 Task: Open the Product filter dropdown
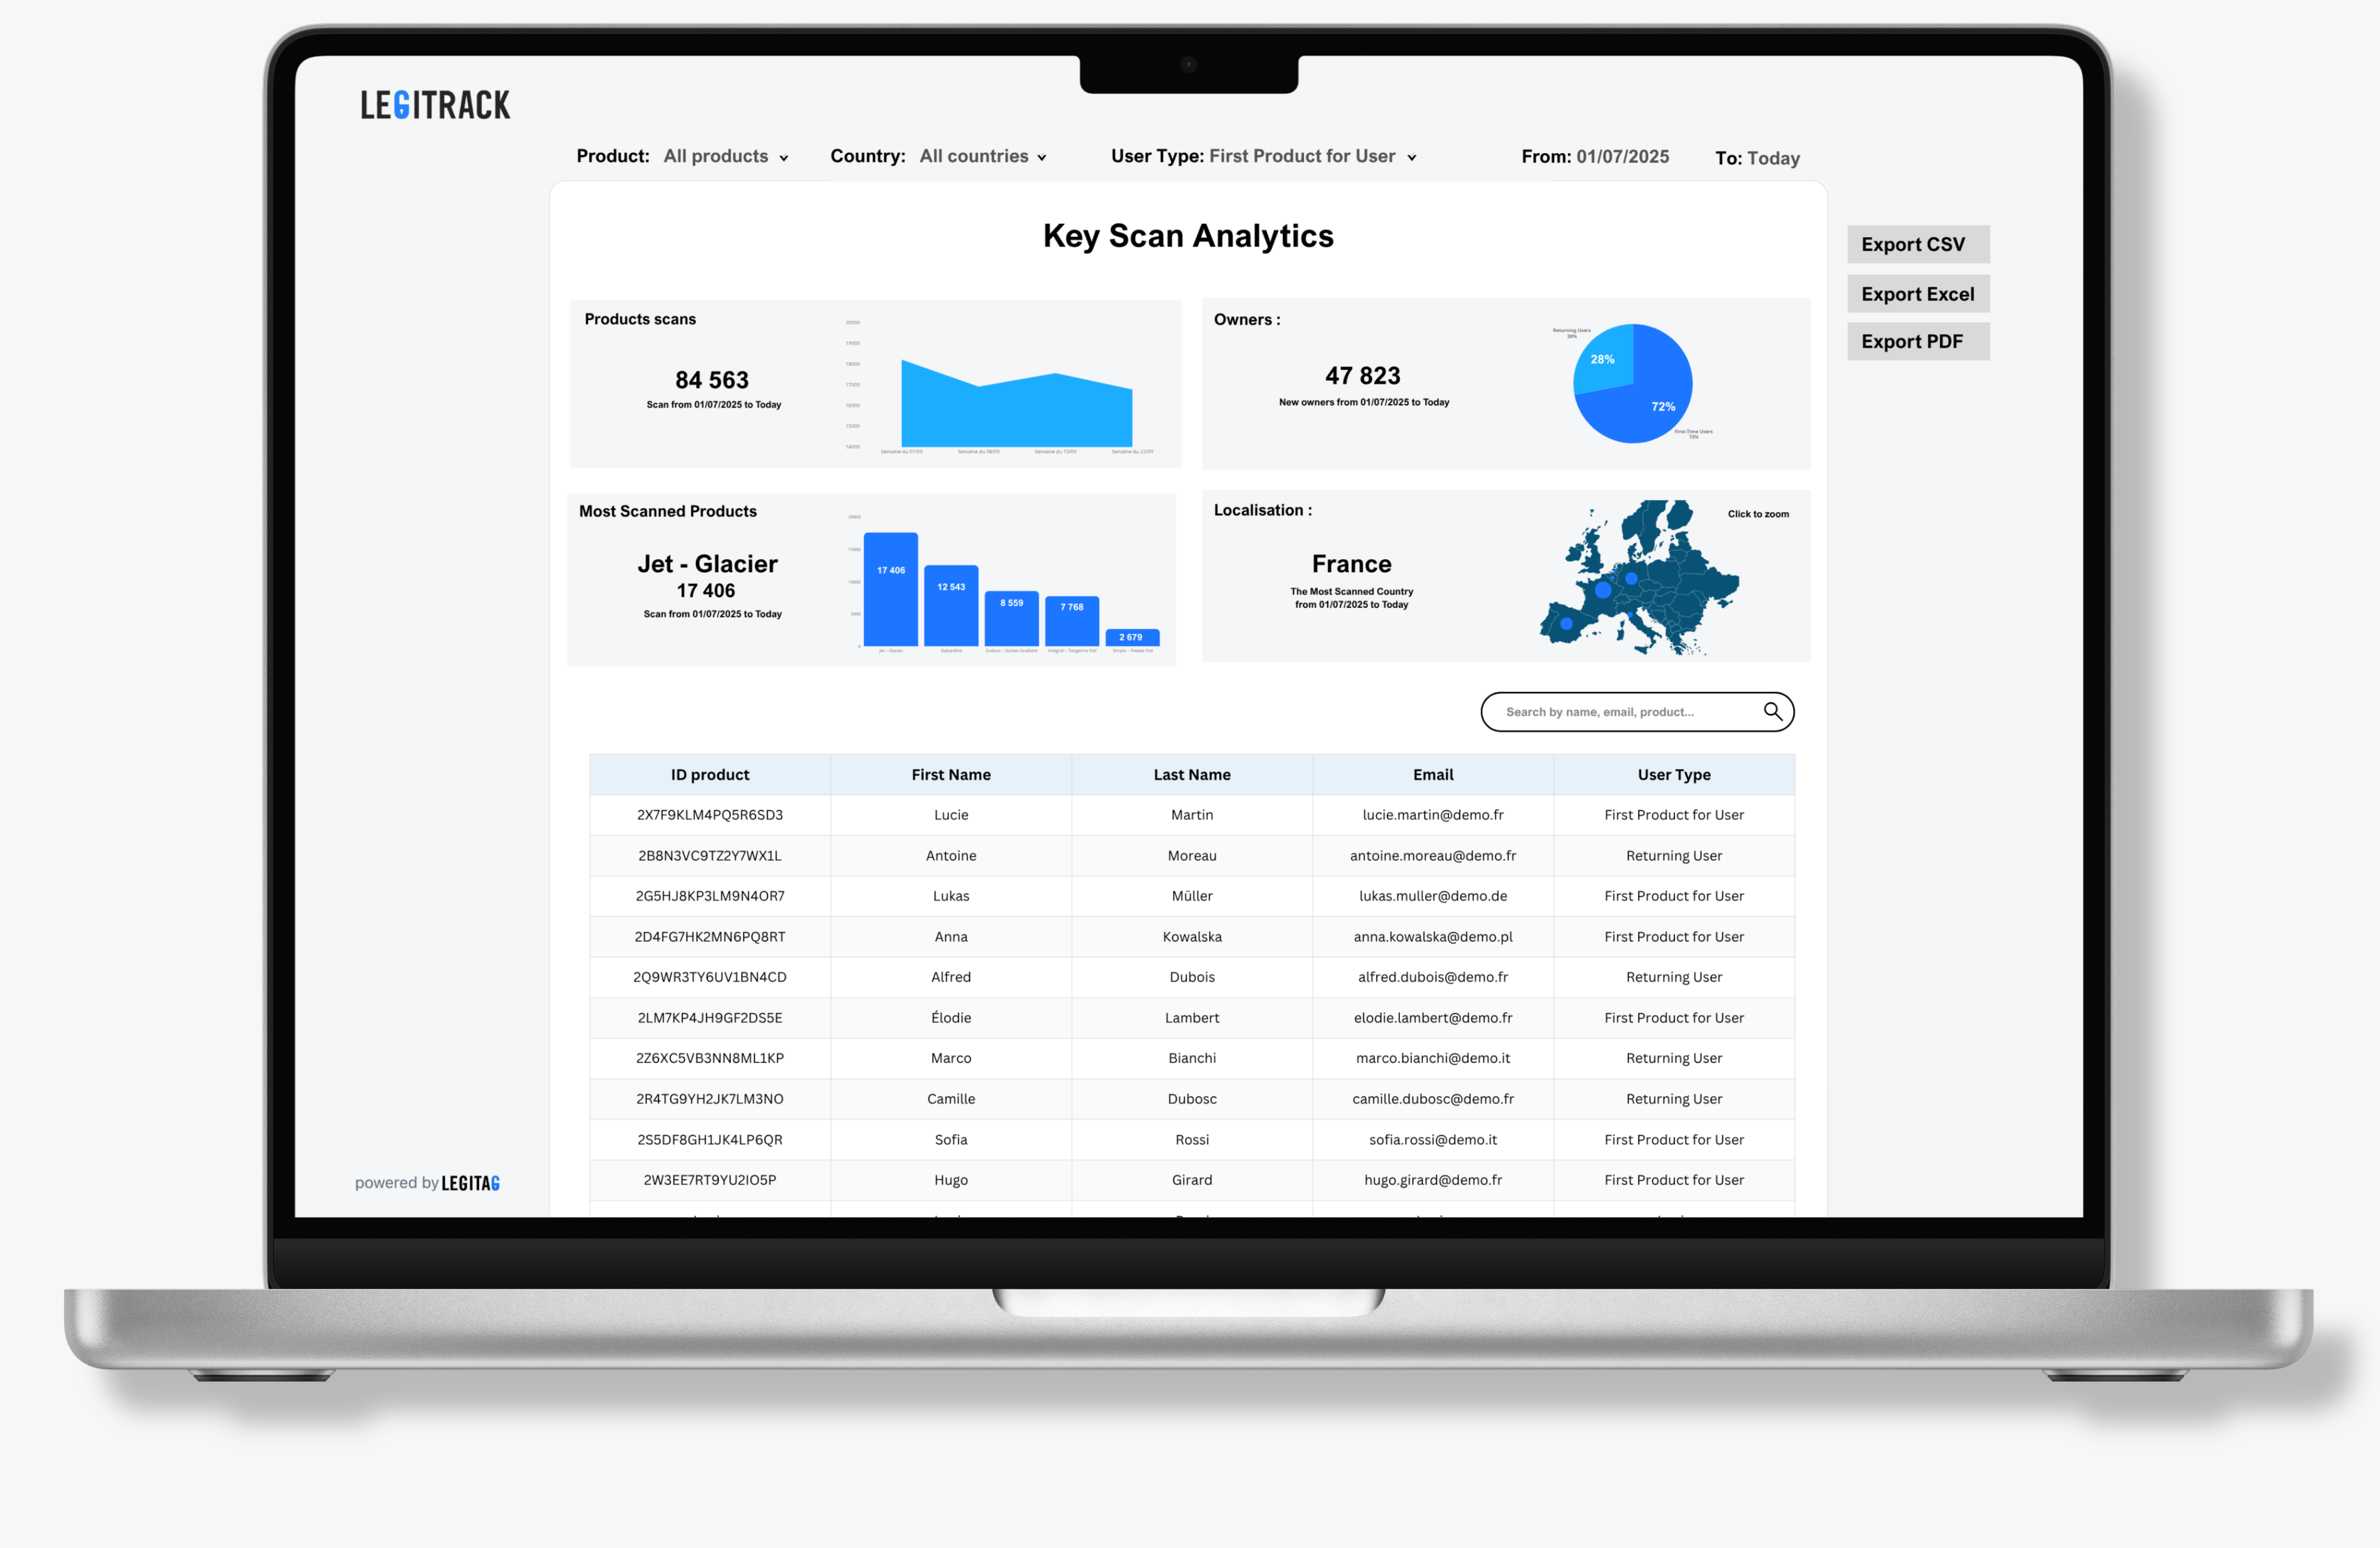pyautogui.click(x=726, y=156)
